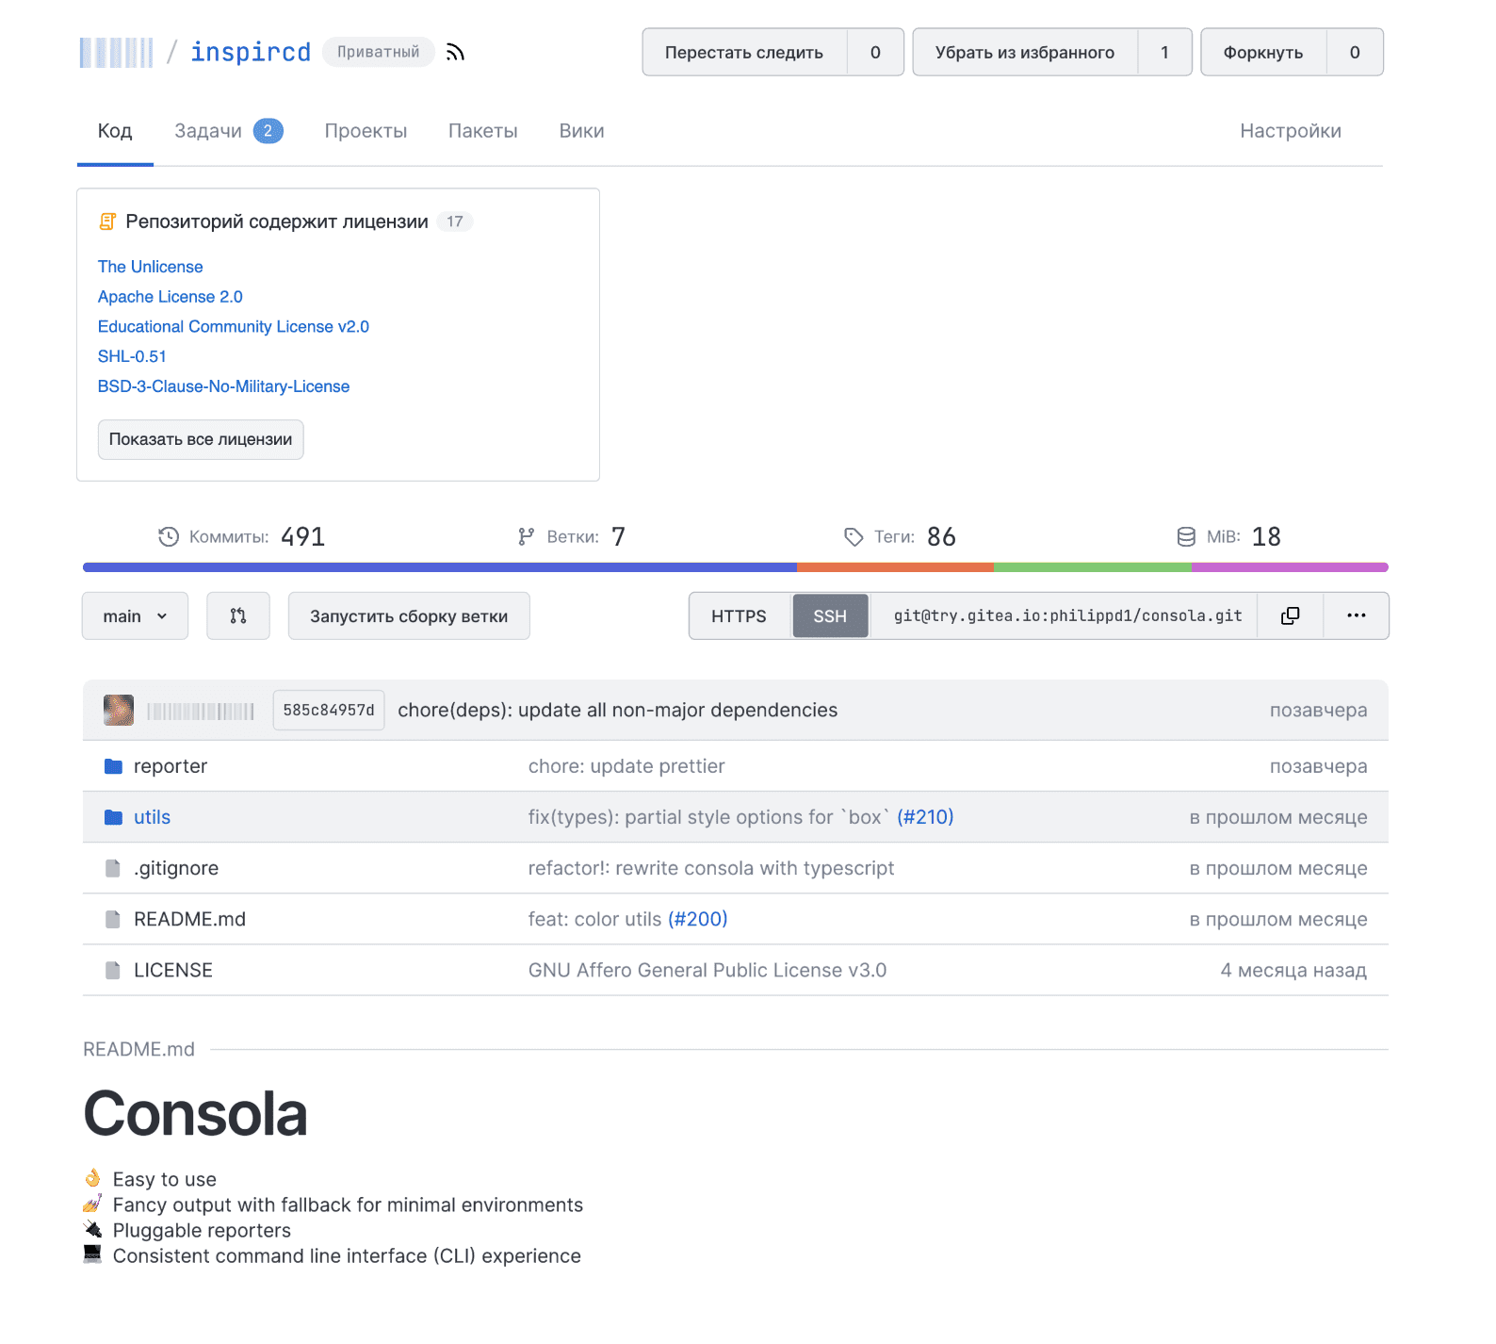Click the commit author avatar
Image resolution: width=1496 pixels, height=1344 pixels.
[x=119, y=710]
